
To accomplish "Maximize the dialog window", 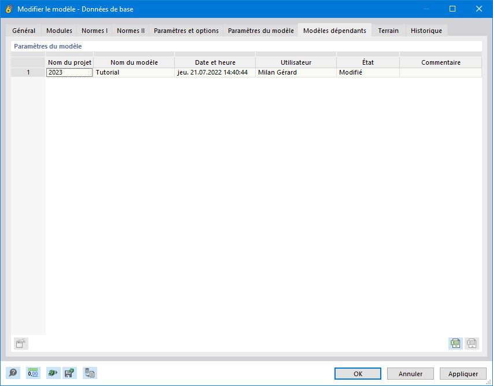I will (x=452, y=9).
